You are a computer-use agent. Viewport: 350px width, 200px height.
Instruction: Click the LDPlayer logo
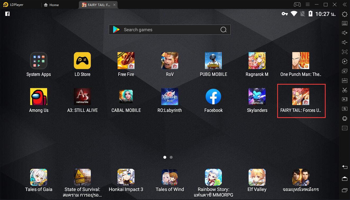6,4
